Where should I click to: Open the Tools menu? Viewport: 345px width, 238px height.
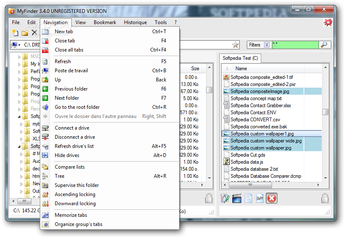click(160, 22)
